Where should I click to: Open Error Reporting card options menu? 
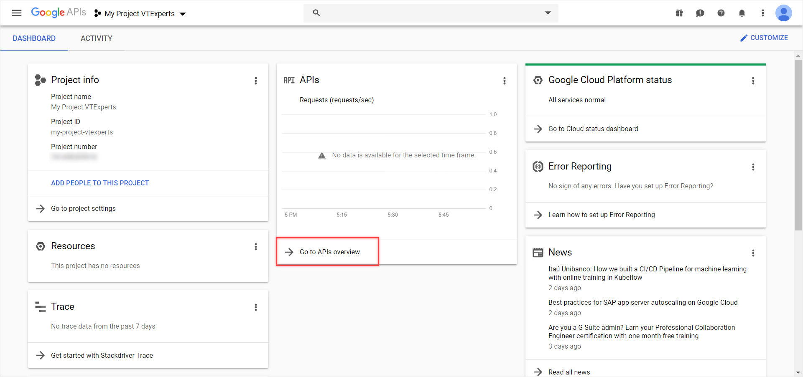[x=753, y=167]
